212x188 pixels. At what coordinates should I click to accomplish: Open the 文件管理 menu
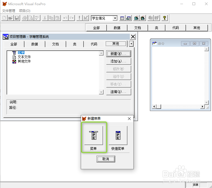[9, 11]
